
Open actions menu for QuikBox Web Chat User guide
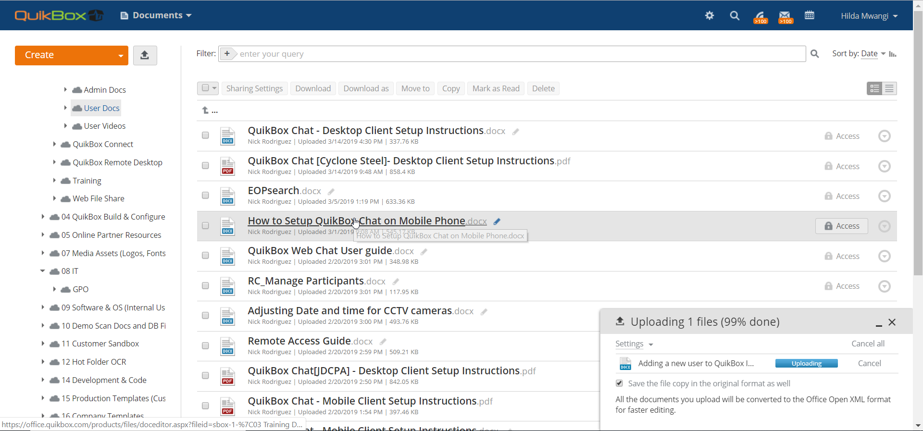[x=884, y=256]
